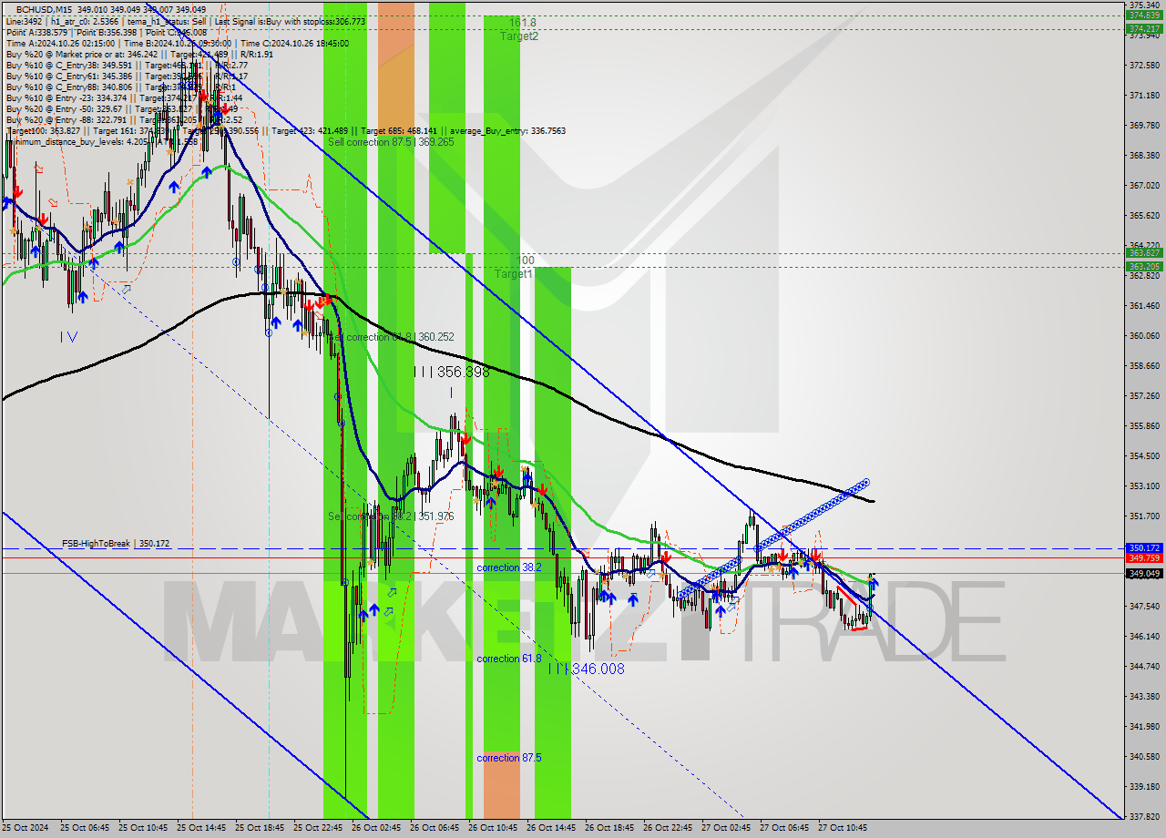
Task: Click the '26 Oct 14:45' time axis label
Action: 550,828
